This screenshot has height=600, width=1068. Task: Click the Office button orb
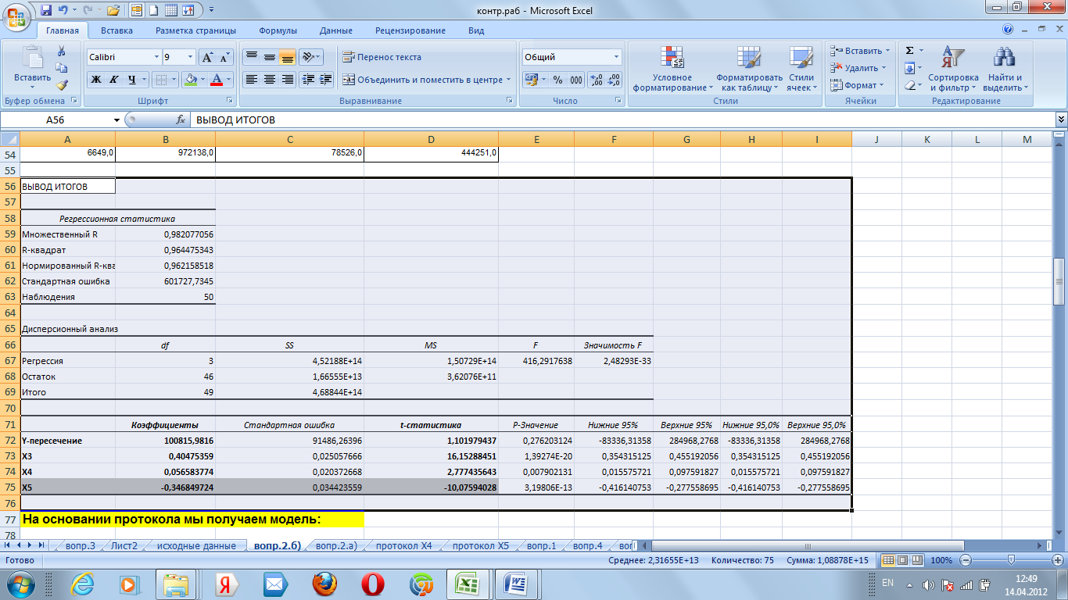pyautogui.click(x=17, y=16)
